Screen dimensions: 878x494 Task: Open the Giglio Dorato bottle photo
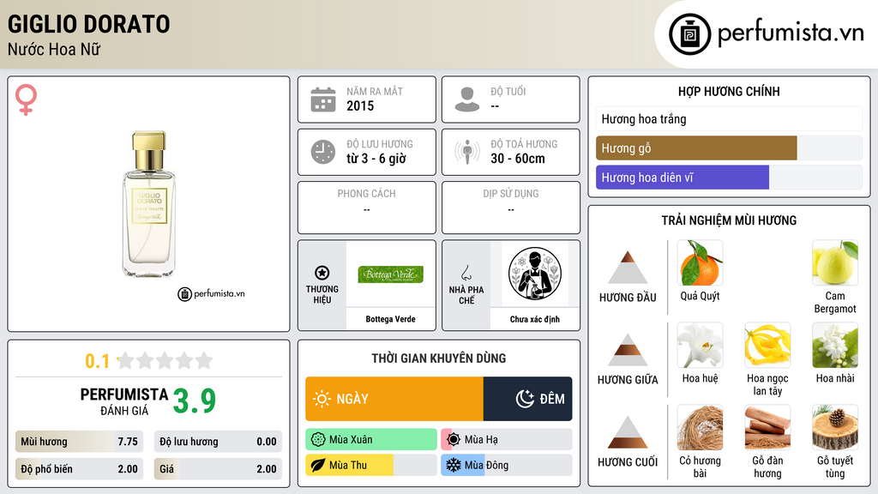tap(149, 204)
